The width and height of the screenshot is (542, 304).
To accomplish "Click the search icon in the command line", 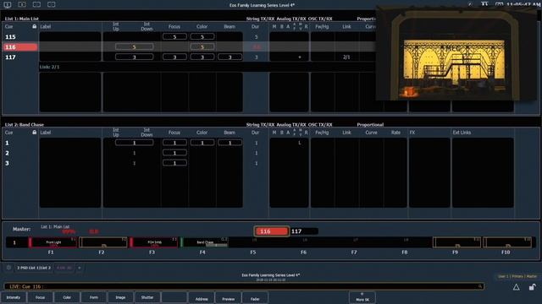I will [x=480, y=286].
